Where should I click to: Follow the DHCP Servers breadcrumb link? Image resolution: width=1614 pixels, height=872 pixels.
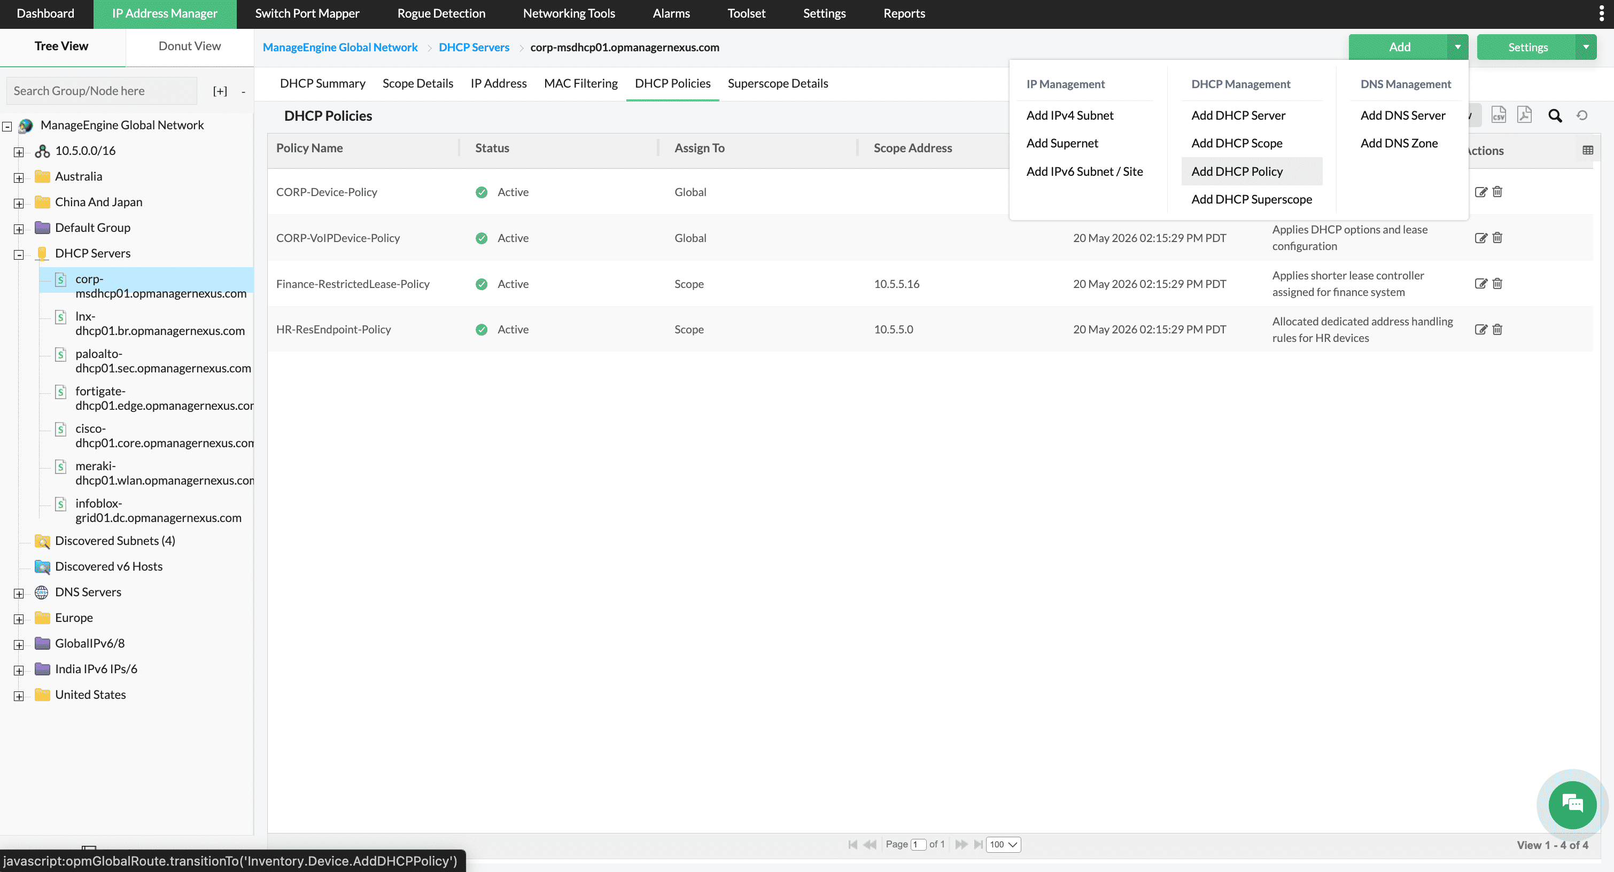pyautogui.click(x=474, y=47)
